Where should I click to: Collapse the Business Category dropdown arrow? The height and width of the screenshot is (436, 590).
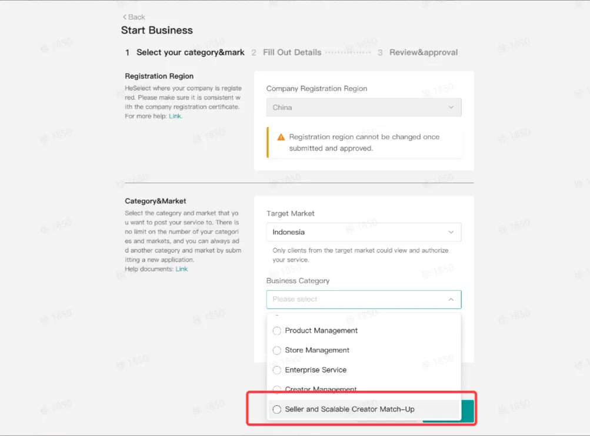coord(451,299)
